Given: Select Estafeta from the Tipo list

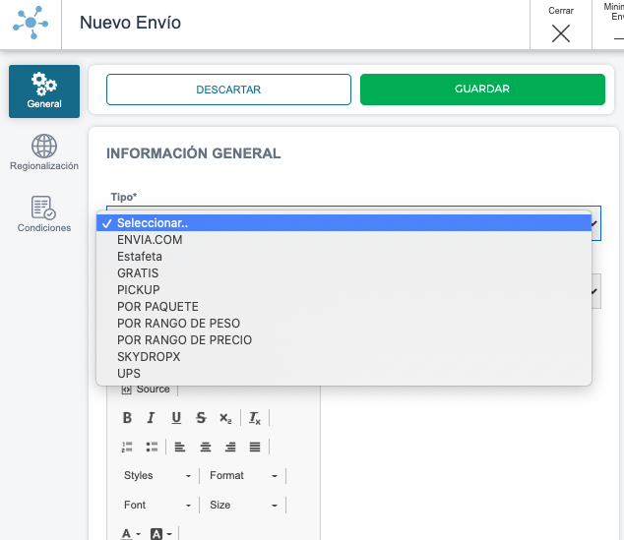Looking at the screenshot, I should pos(343,257).
